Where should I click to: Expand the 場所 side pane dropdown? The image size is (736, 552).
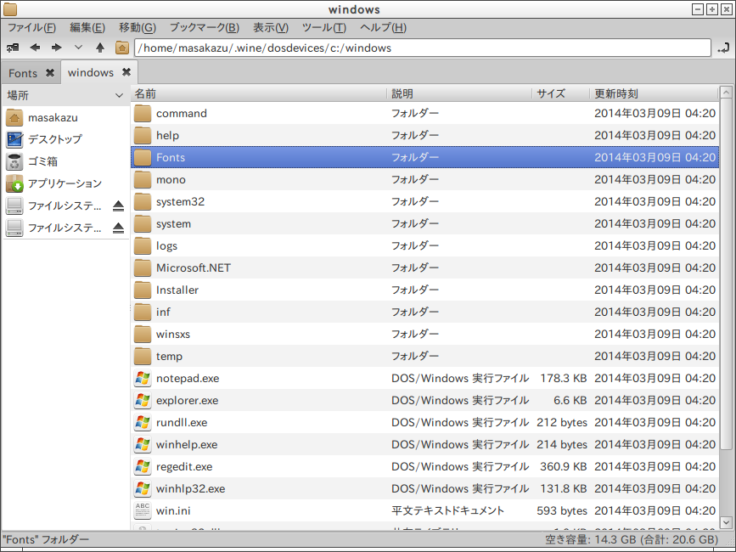tap(119, 95)
